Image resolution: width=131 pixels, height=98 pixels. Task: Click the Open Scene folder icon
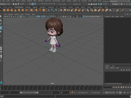tap(16, 4)
